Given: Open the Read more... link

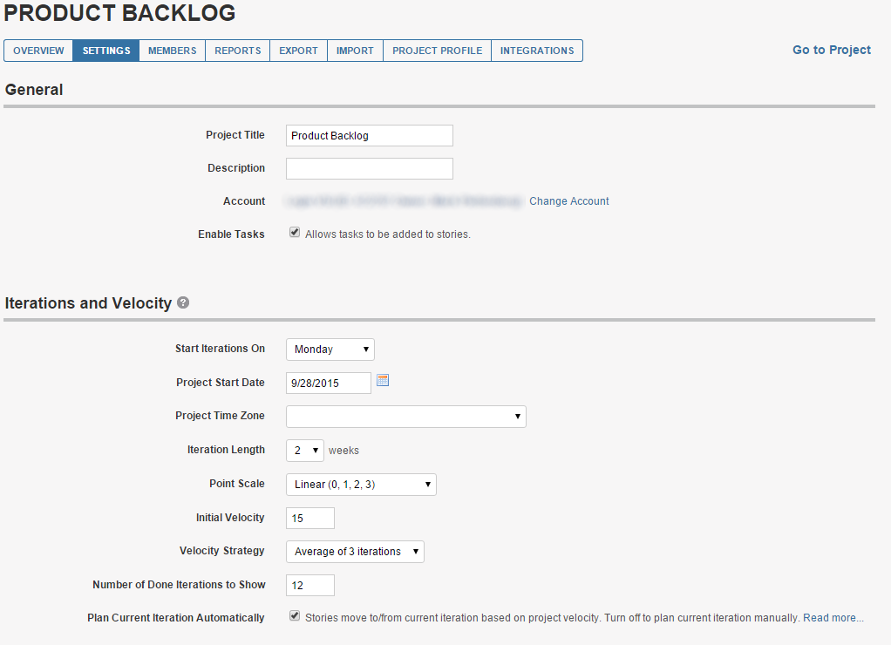Looking at the screenshot, I should point(833,618).
